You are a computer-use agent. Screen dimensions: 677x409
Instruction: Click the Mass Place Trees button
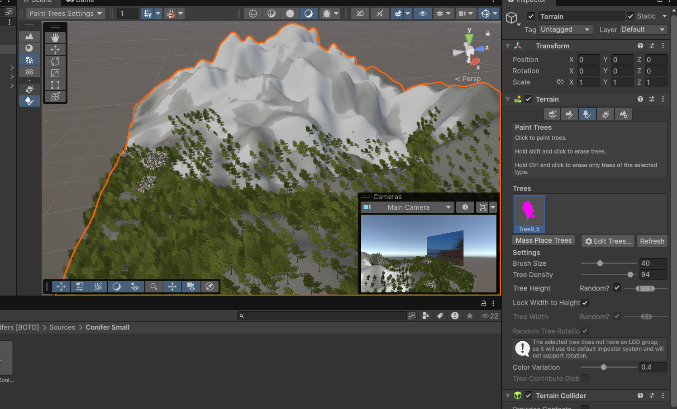tap(544, 240)
